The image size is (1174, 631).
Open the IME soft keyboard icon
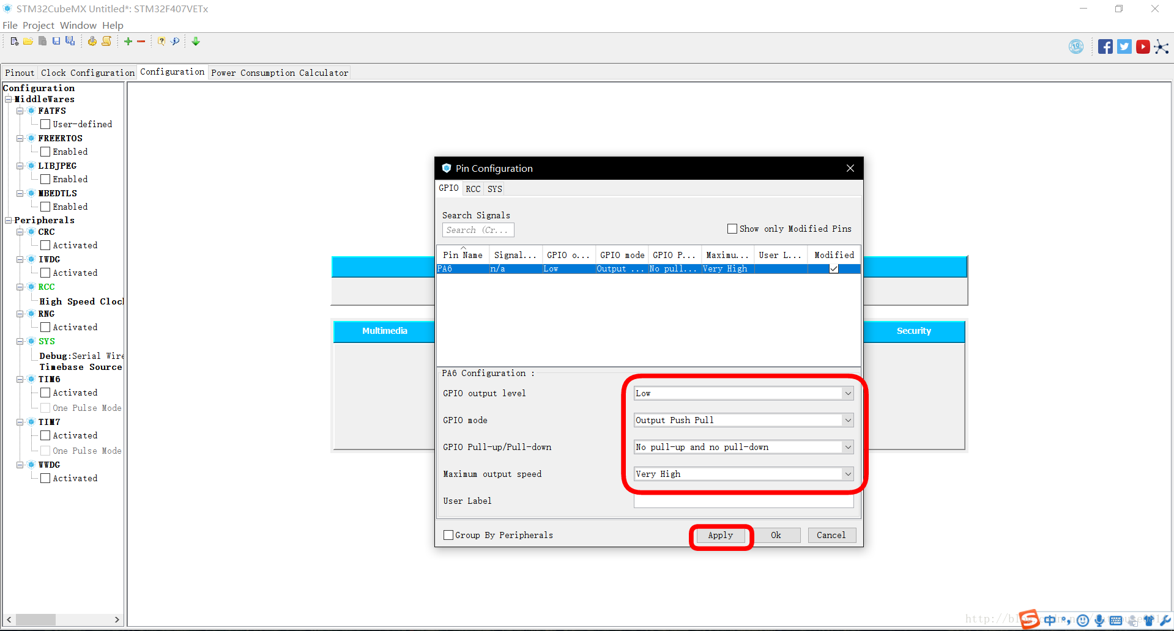click(1116, 620)
